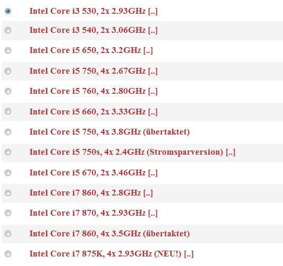Choose the Intel Core i3 540 radio option

8,30
